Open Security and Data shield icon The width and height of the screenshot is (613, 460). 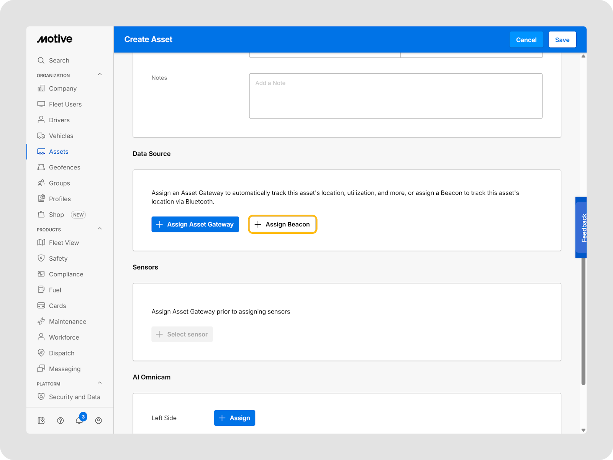[41, 397]
